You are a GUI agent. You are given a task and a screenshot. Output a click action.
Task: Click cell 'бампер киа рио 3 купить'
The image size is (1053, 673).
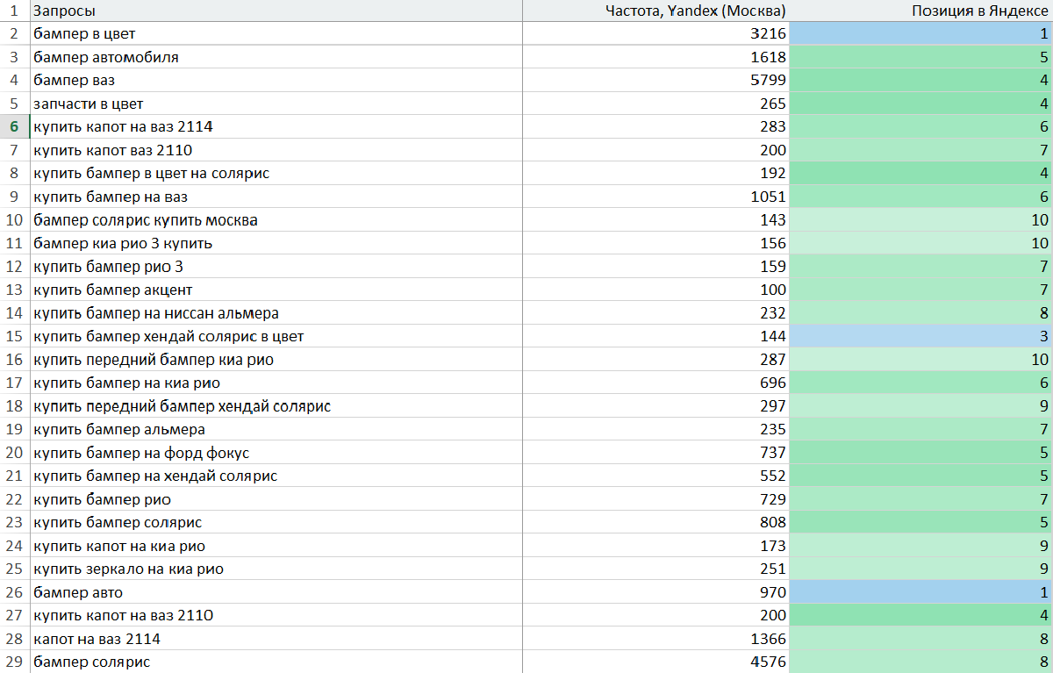coord(276,243)
